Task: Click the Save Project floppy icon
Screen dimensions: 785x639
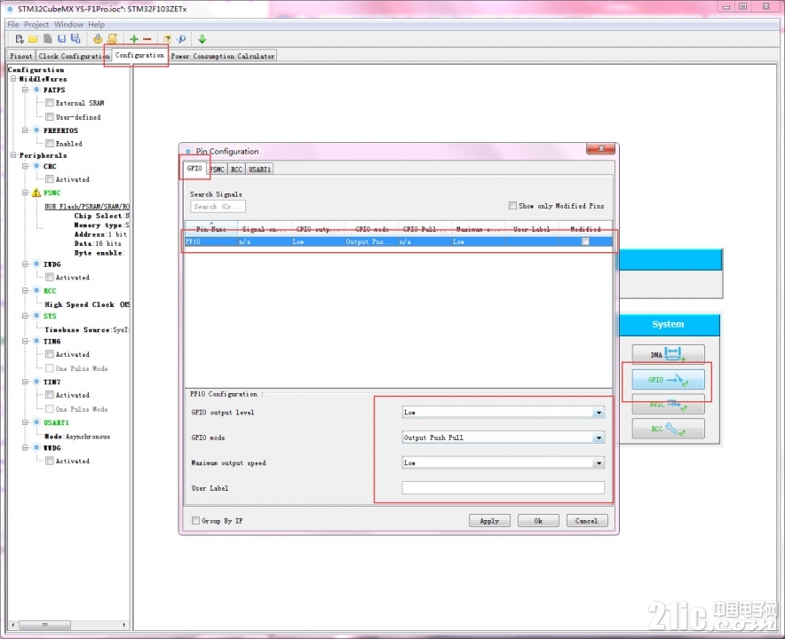Action: [61, 39]
